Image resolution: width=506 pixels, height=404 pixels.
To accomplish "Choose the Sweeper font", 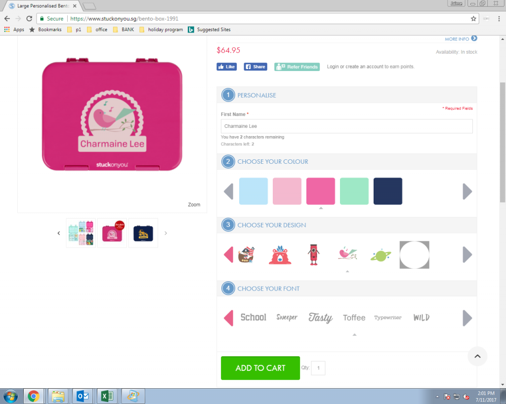I will point(287,317).
